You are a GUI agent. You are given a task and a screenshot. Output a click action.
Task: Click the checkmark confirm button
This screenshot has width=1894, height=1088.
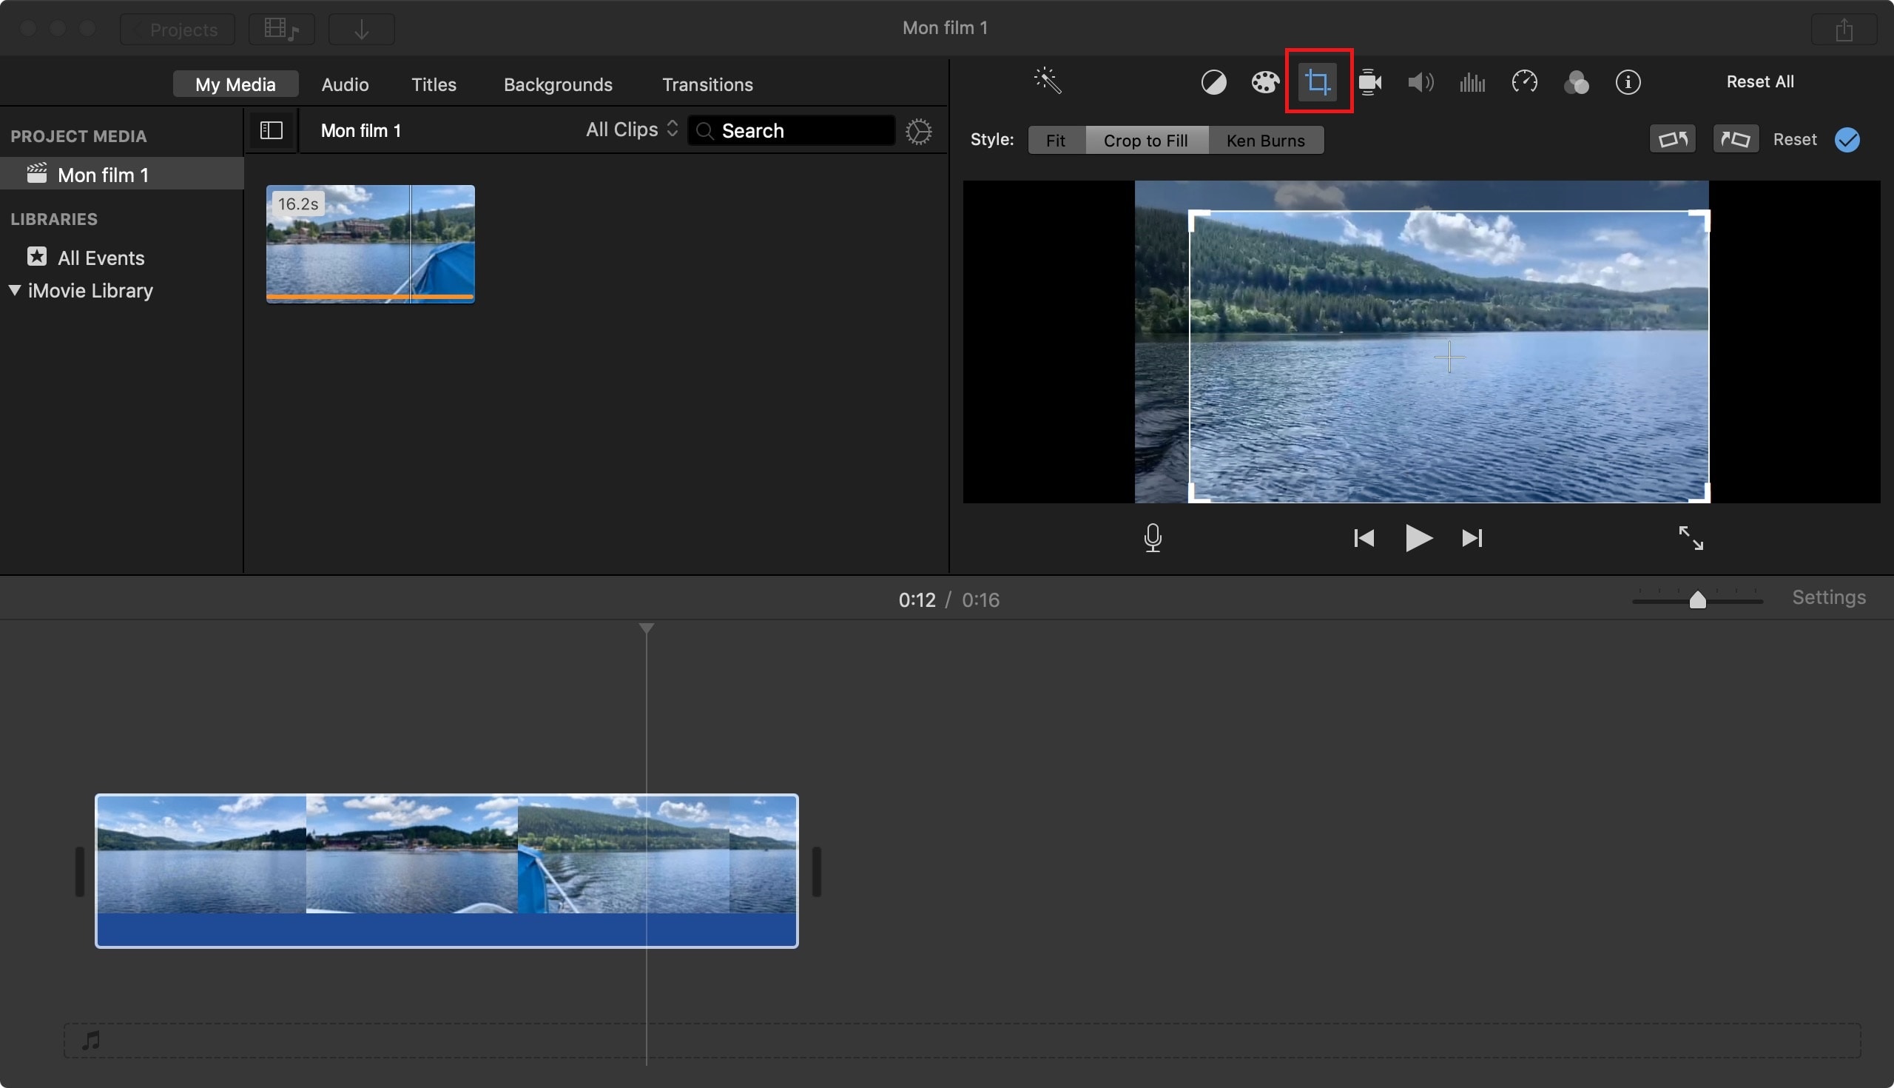click(x=1848, y=139)
